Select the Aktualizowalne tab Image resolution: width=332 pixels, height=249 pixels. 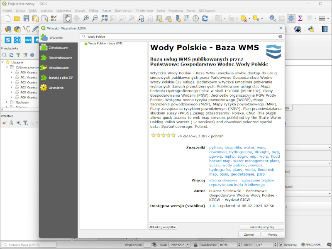point(58,68)
